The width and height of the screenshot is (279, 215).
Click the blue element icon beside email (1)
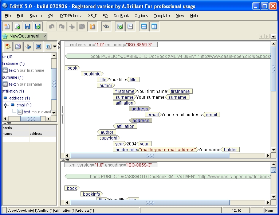(12, 105)
